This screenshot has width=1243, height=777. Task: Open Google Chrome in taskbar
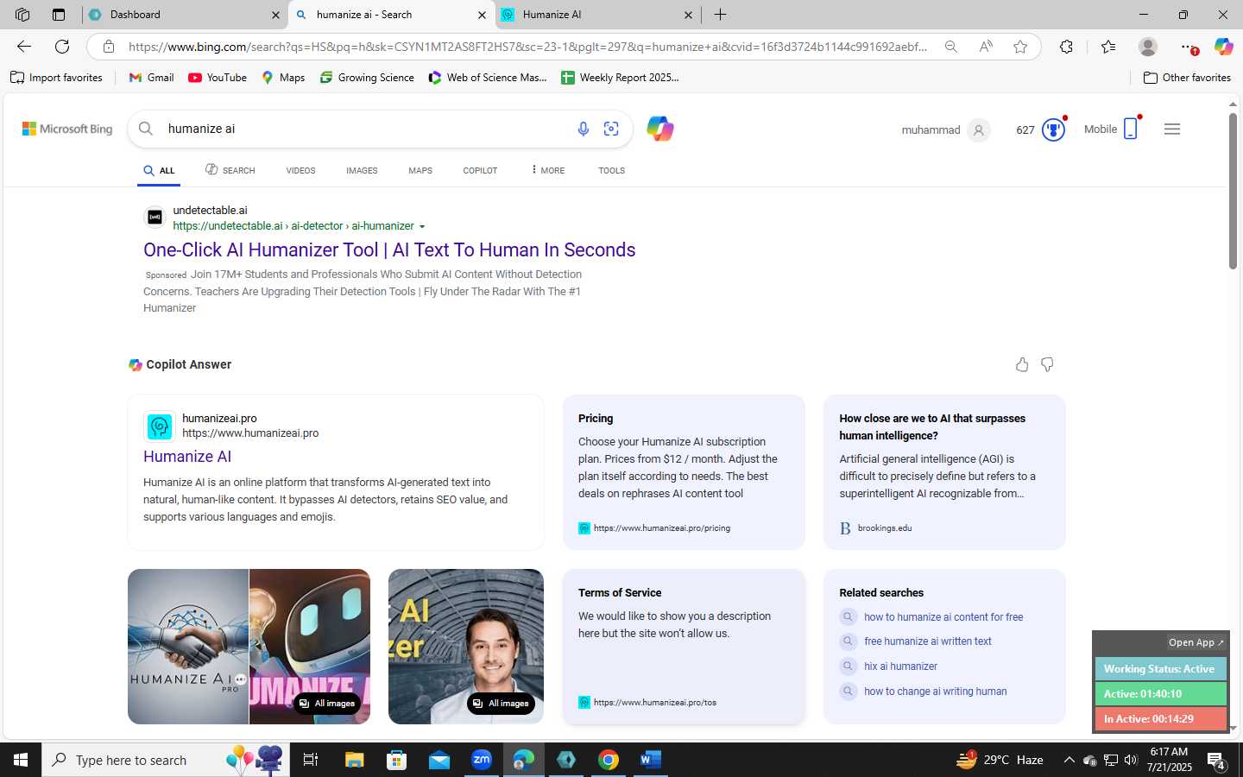pos(609,760)
